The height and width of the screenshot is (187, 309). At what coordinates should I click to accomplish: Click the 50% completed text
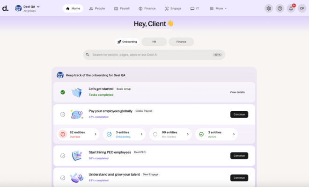click(x=98, y=158)
